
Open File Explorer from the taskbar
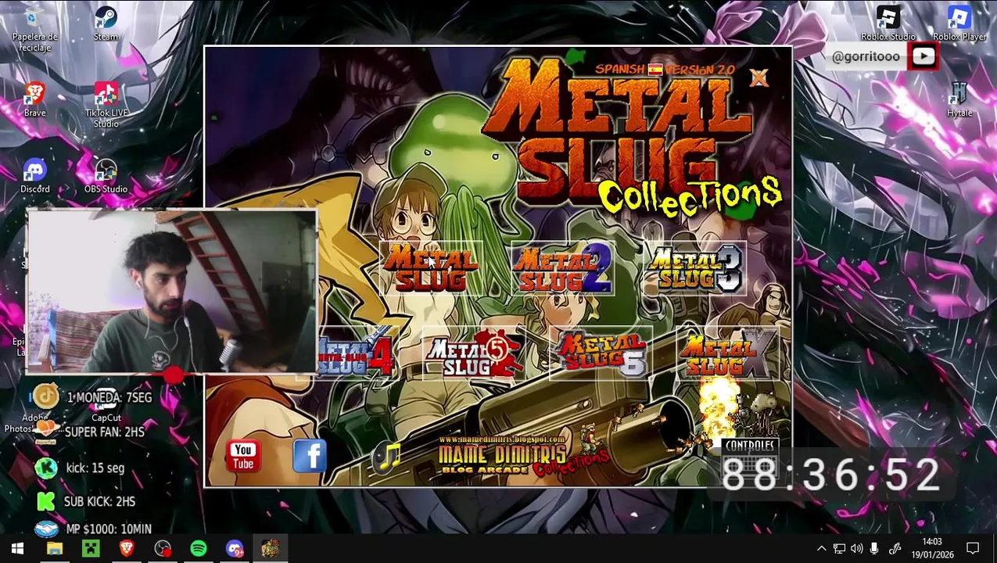point(54,549)
